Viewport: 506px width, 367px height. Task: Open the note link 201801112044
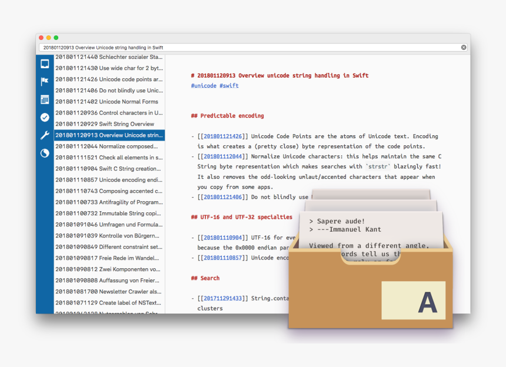coord(222,156)
